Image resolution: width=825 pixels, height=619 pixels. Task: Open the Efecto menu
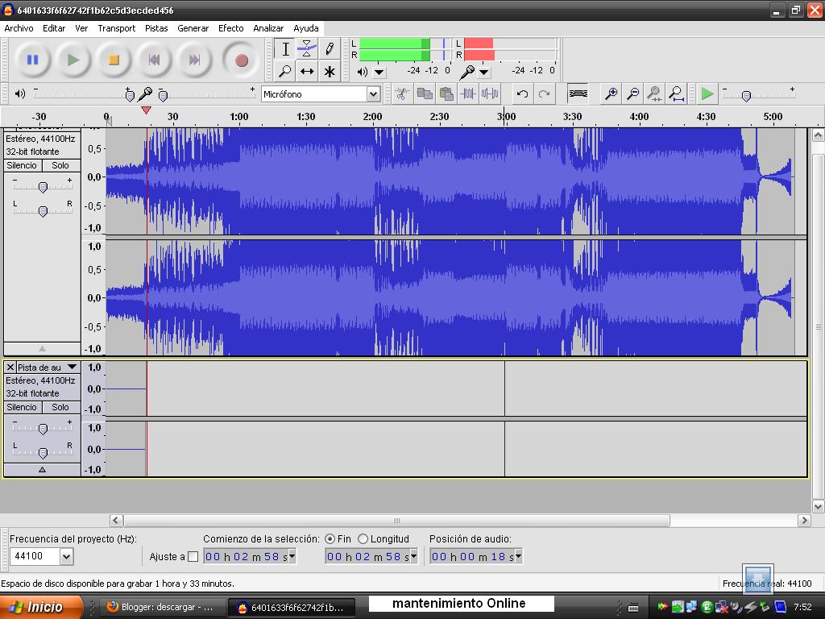point(231,27)
